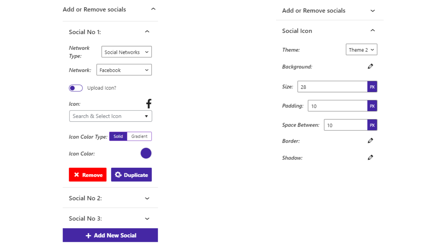Screen dimensions: 440x247
Task: Click the Size input field
Action: pos(332,87)
